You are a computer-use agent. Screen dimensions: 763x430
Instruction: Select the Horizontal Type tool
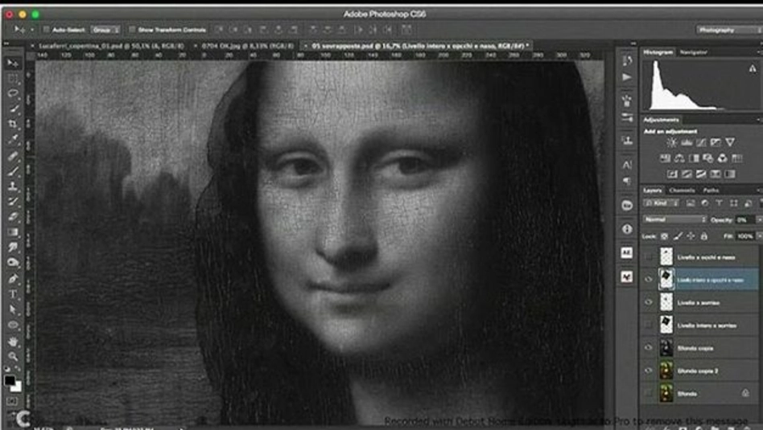13,294
